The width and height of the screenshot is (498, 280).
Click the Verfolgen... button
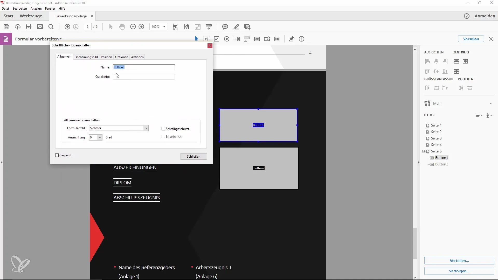pos(459,271)
